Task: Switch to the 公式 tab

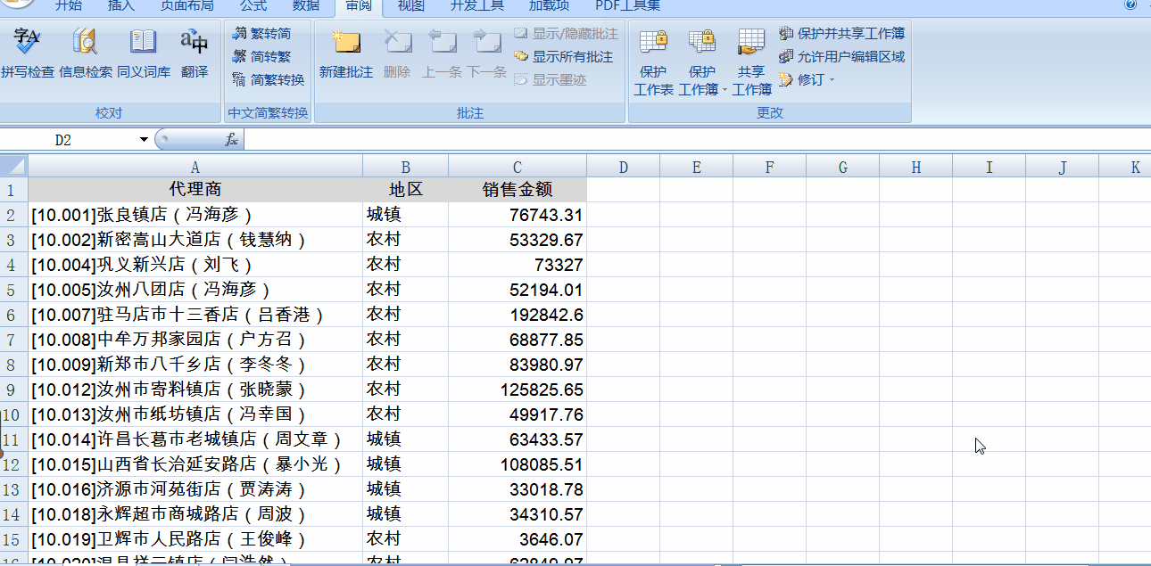Action: 253,5
